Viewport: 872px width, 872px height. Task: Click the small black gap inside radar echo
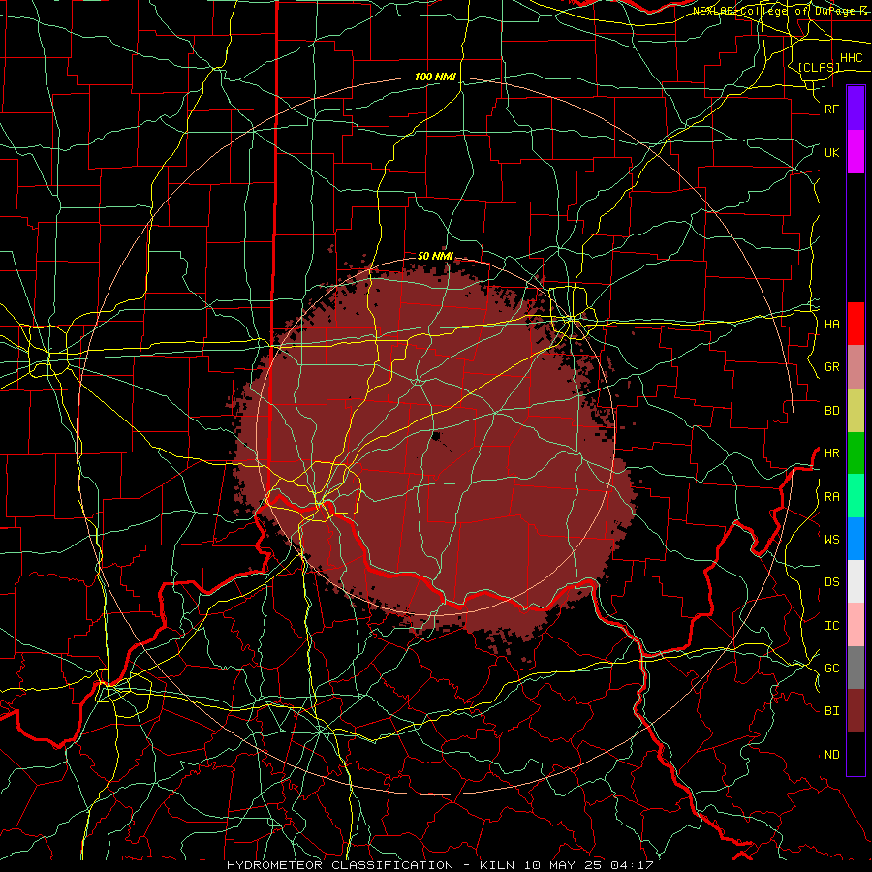pos(436,435)
